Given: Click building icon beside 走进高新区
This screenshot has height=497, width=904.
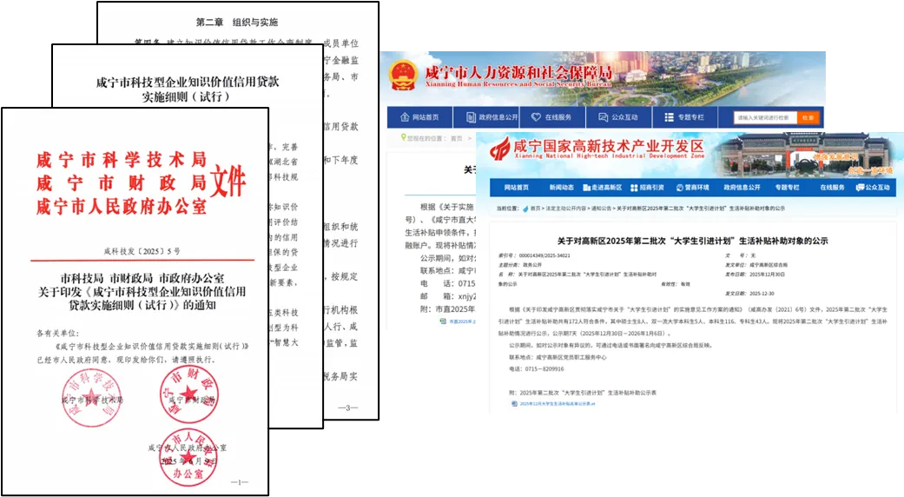Looking at the screenshot, I should point(586,188).
